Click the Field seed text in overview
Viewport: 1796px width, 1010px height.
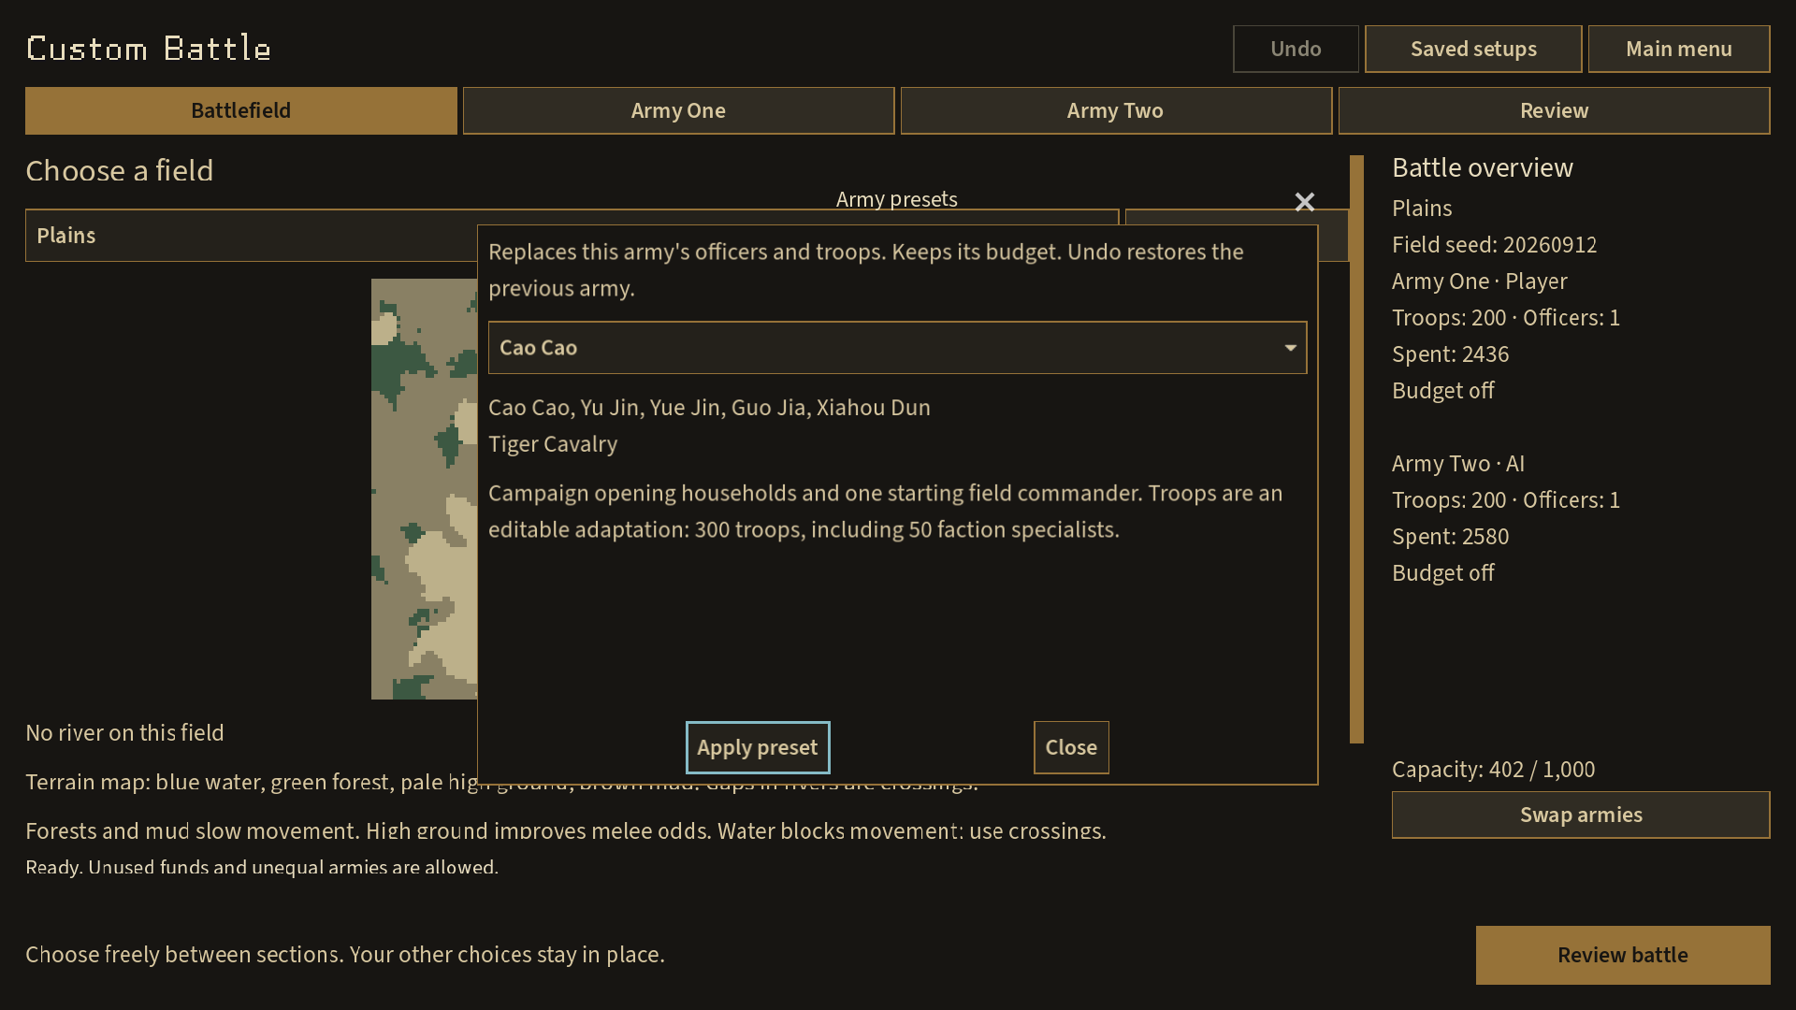click(x=1494, y=245)
